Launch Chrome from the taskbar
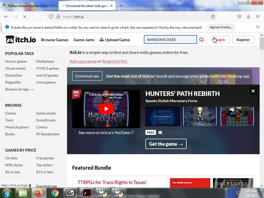Screen dimensions: 264x198 click(55, 193)
